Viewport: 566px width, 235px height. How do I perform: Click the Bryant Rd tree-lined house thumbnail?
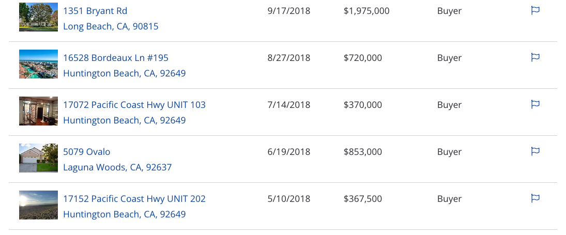(x=38, y=17)
